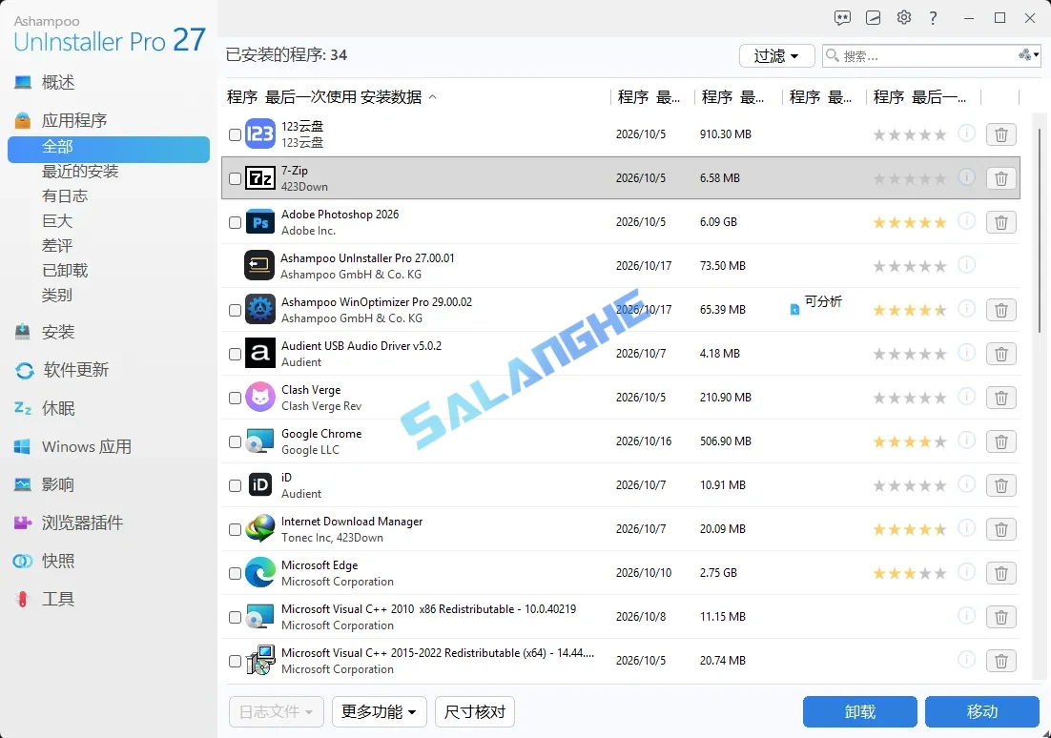Click the iD Audient program icon

[x=260, y=484]
